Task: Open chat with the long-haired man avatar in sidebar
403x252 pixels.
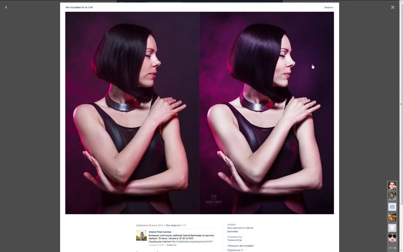Action: [392, 196]
